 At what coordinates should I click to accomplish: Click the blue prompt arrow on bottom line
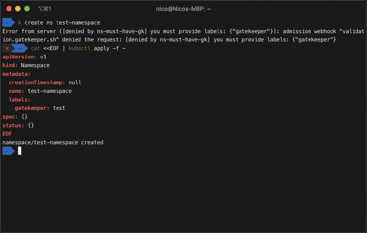8,151
